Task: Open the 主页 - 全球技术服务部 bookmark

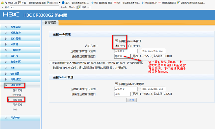Action: (76, 3)
